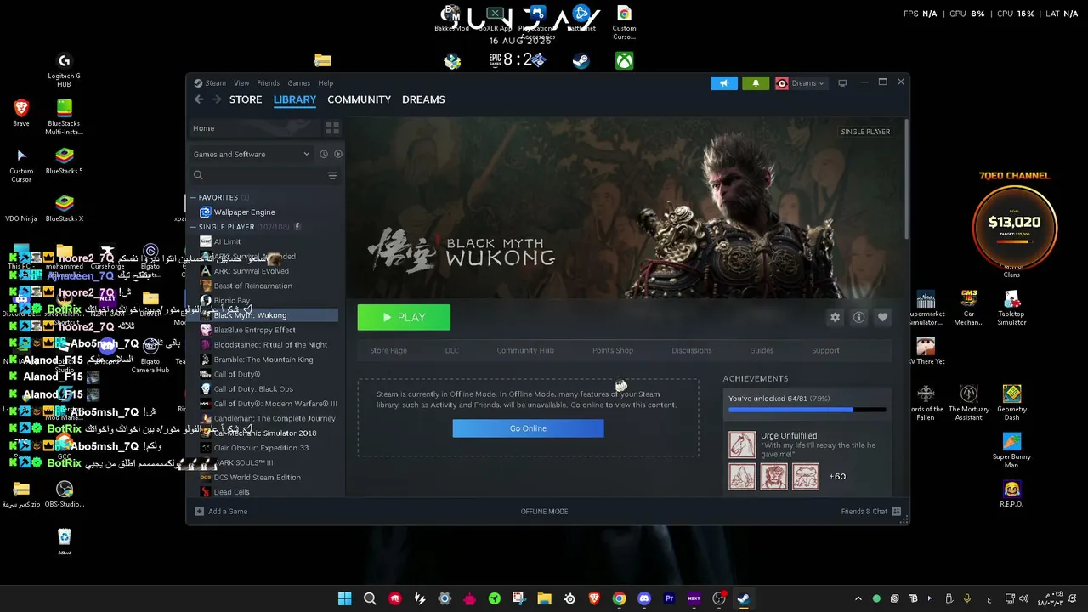Click the library search field
This screenshot has width=1088, height=612.
(258, 175)
